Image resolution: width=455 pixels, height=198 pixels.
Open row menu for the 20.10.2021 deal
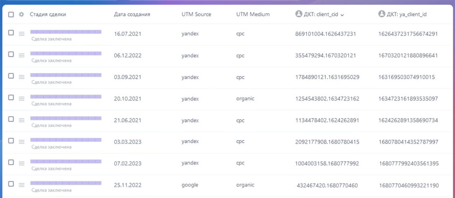tap(22, 98)
